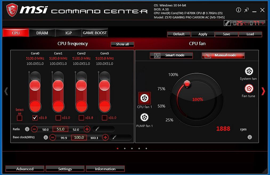Check the Core1 x51.0 checkbox
Screen dimensions: 270x175
point(58,118)
